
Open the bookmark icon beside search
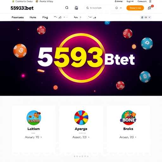[76, 8]
